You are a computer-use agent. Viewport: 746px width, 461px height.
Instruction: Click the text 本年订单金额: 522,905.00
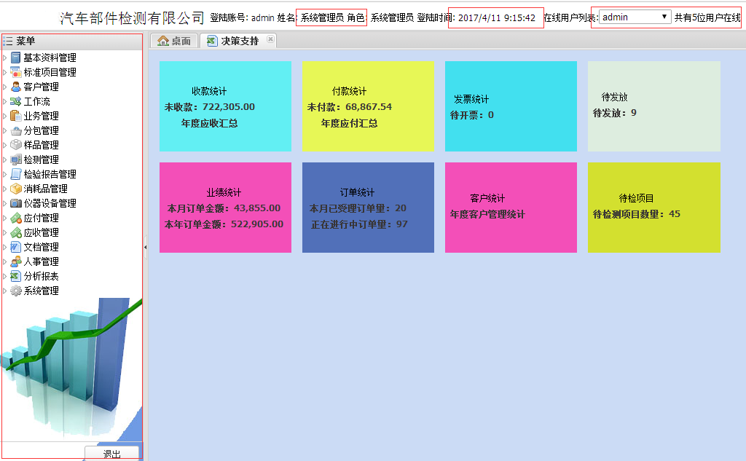pos(224,224)
